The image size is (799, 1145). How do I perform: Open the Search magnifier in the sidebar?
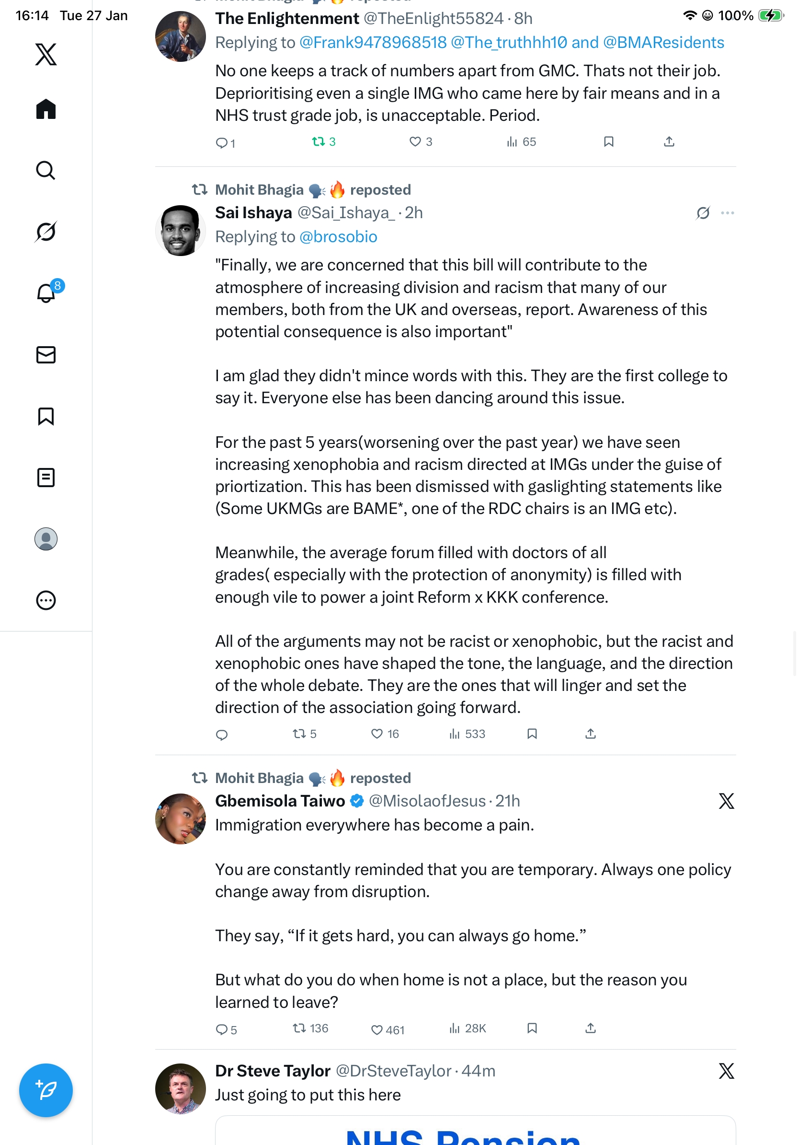[46, 170]
